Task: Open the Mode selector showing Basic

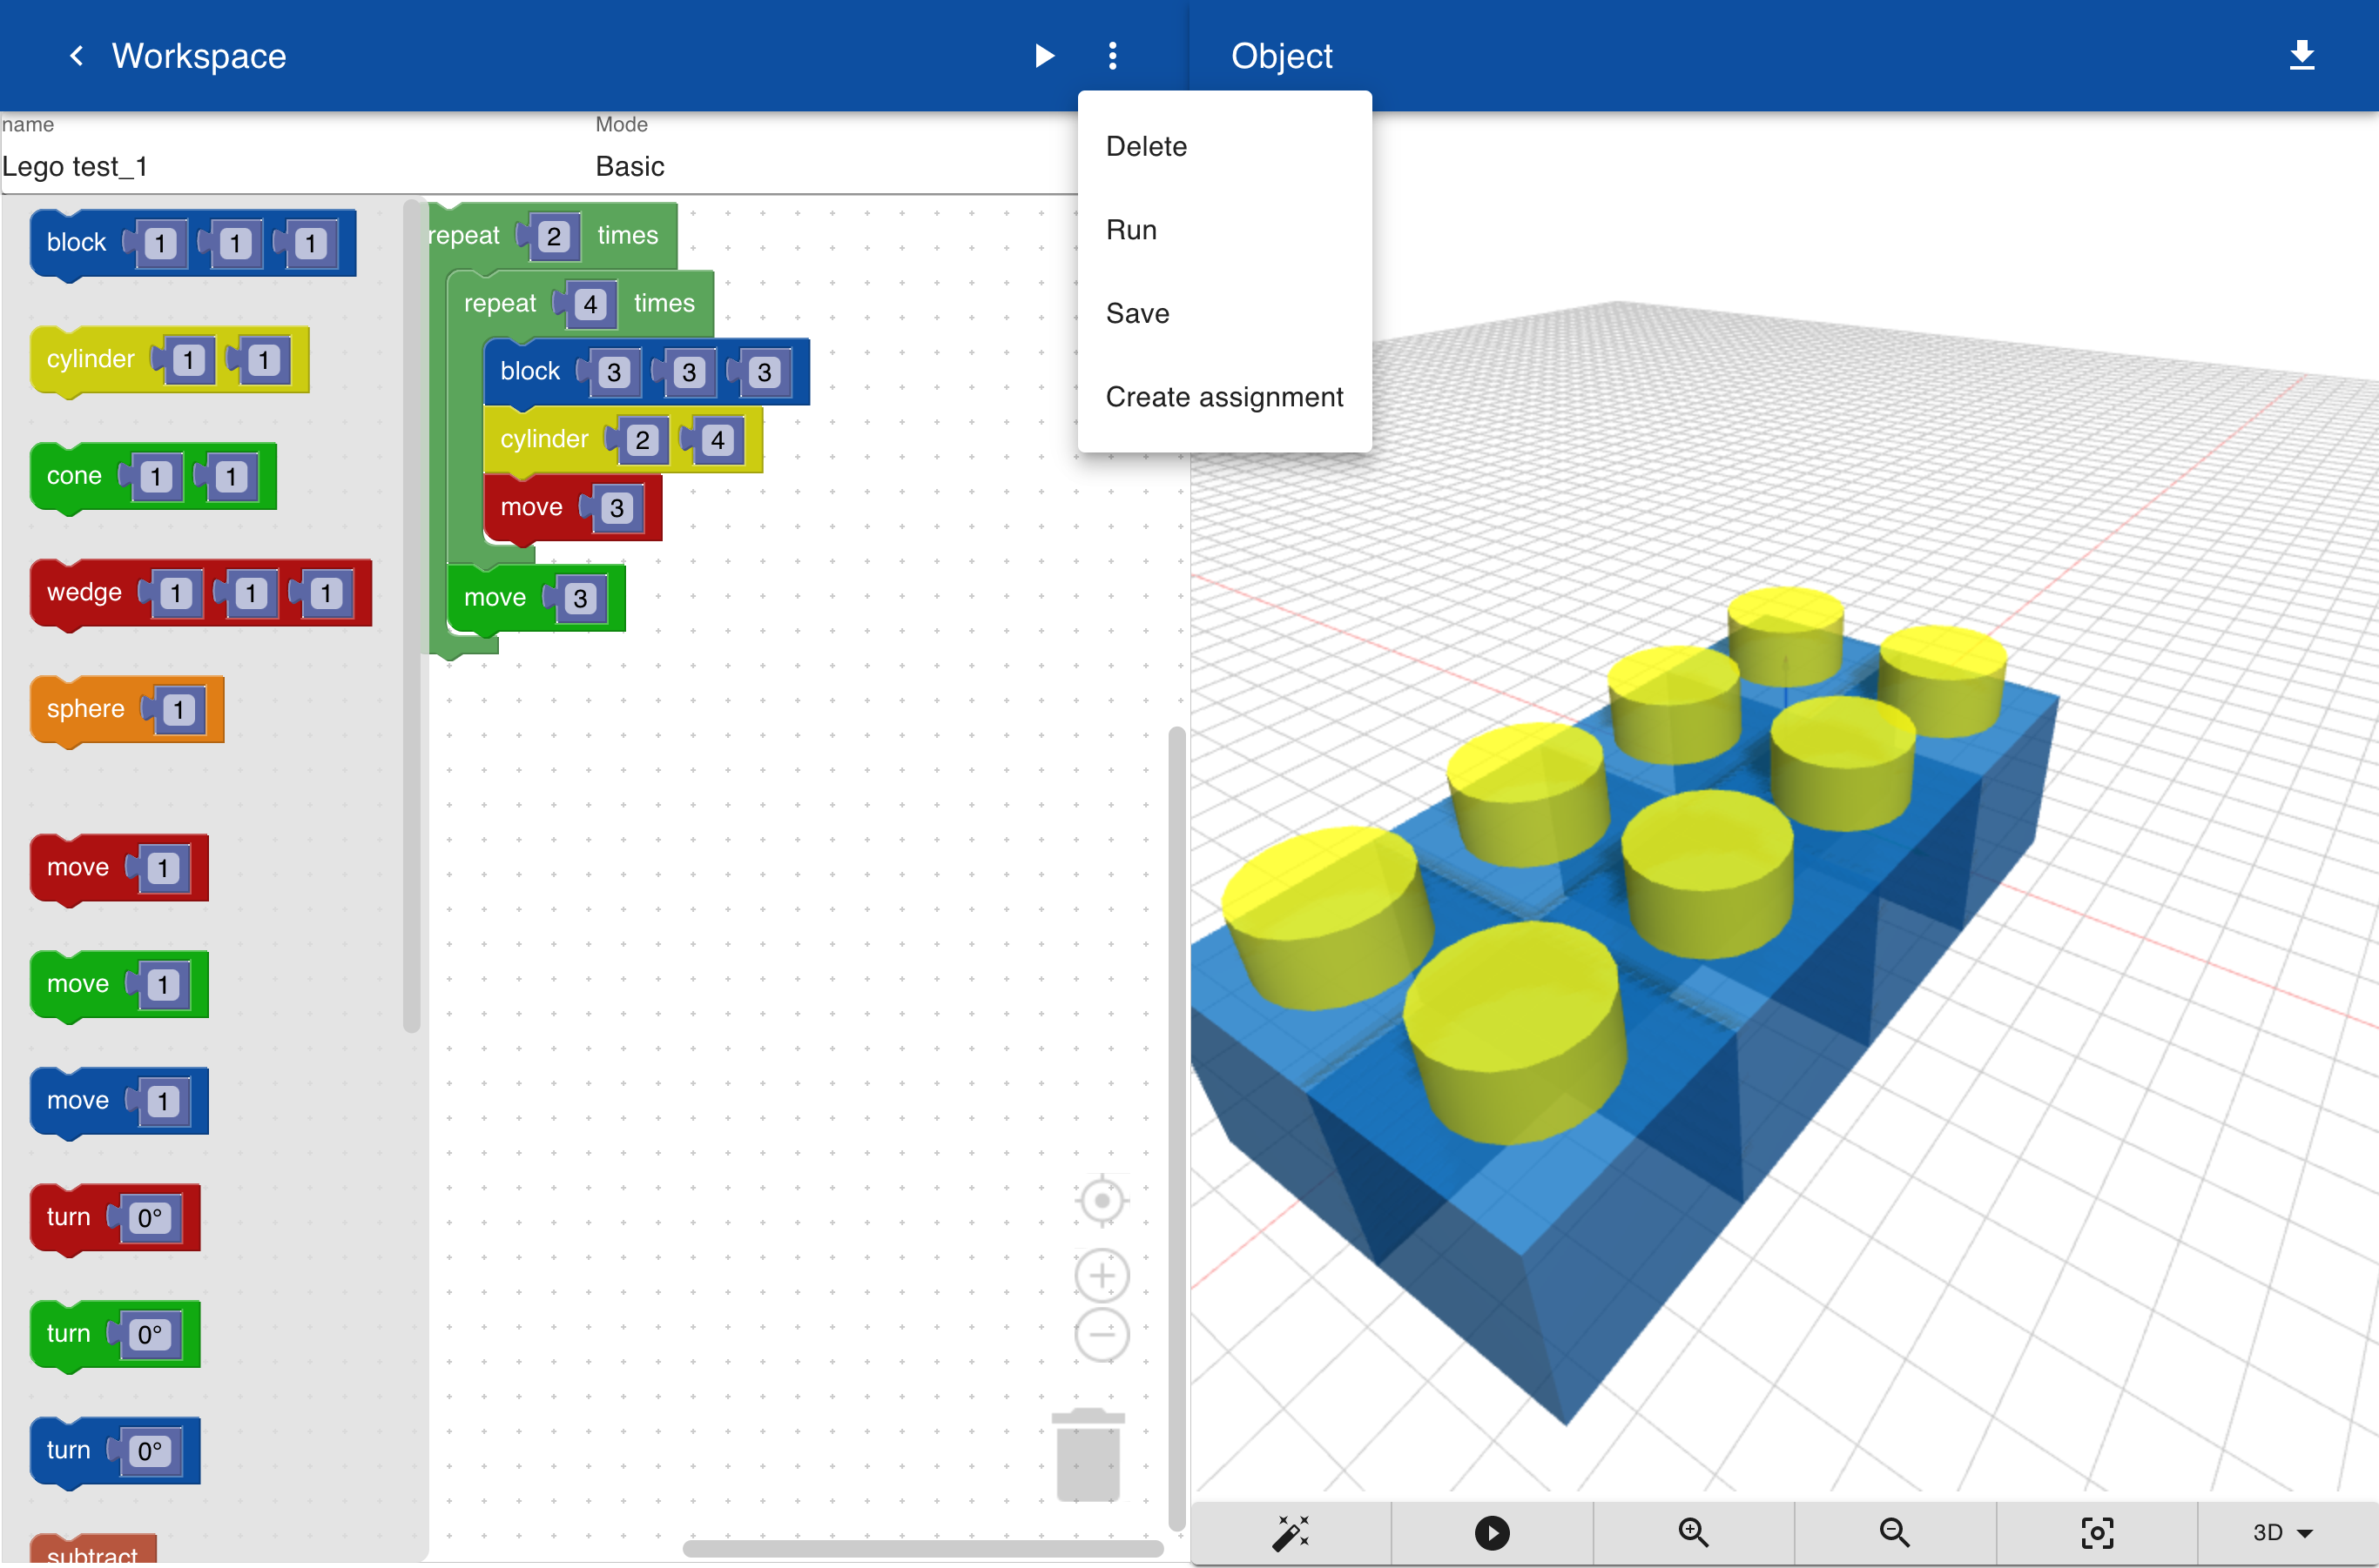Action: point(836,166)
